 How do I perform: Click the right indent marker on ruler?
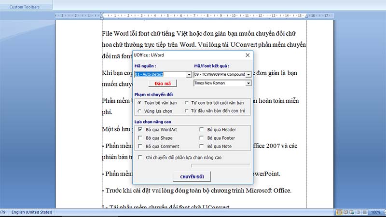306,16
